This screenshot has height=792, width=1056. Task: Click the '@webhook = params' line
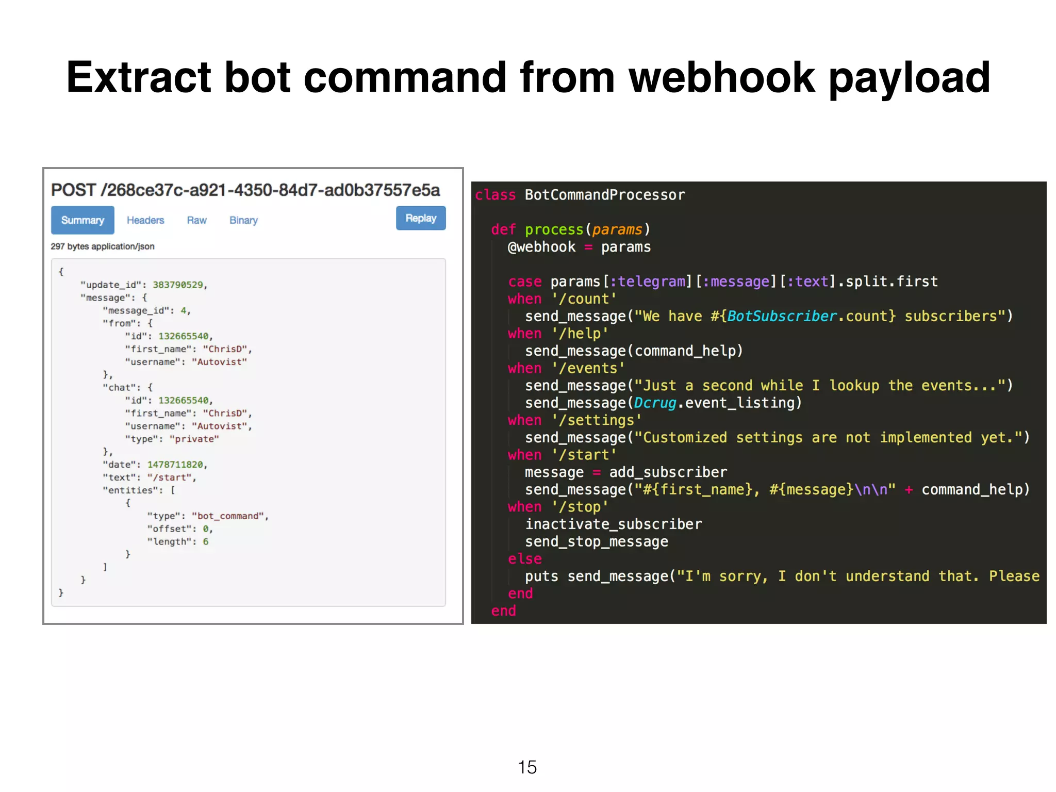[579, 247]
